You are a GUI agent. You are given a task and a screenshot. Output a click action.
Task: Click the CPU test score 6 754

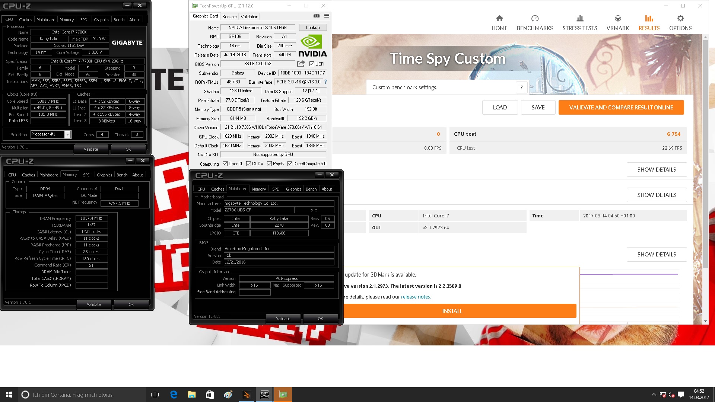[673, 134]
